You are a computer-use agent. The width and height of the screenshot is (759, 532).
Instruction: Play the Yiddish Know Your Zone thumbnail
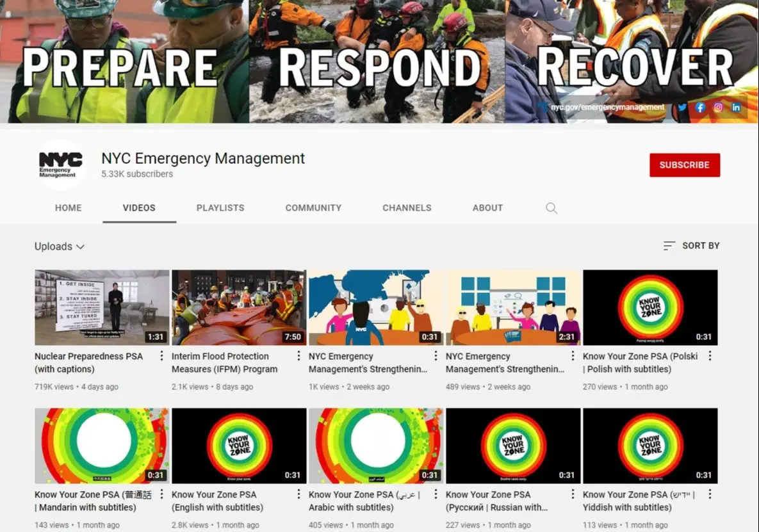(x=650, y=446)
